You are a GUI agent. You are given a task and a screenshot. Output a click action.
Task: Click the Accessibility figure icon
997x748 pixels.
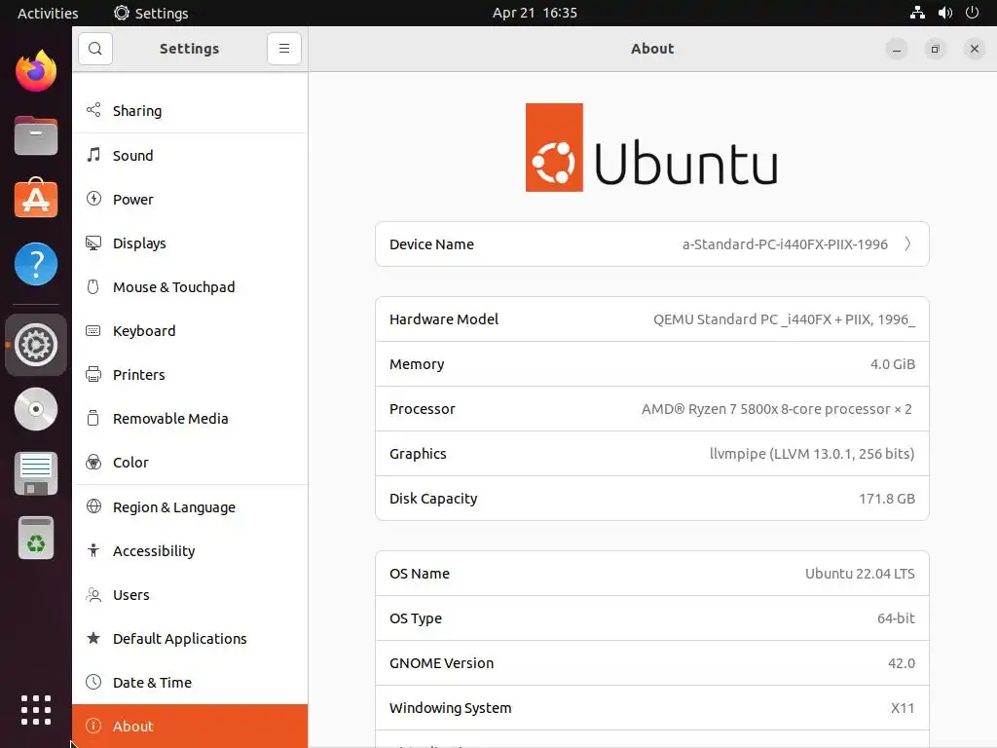pos(93,551)
